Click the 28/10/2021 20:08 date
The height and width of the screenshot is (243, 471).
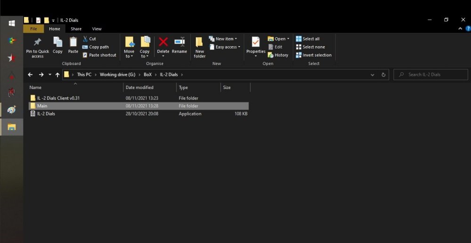click(x=142, y=114)
